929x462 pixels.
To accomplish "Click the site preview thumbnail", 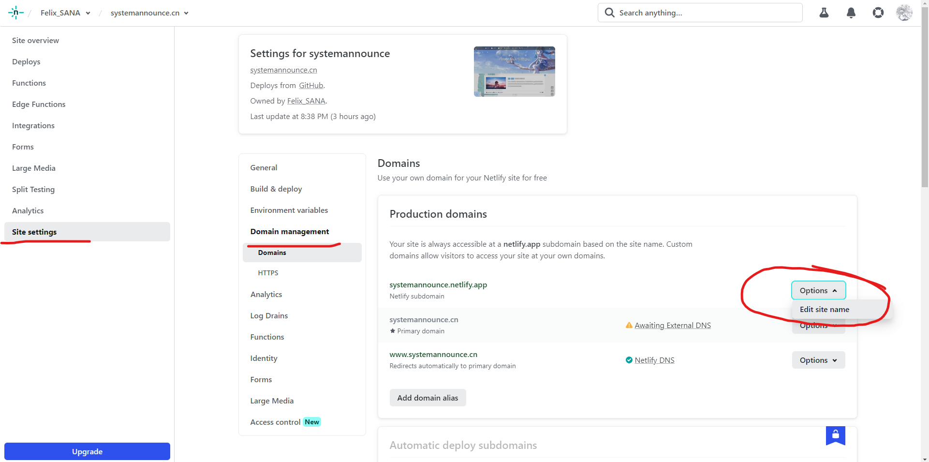I will tap(514, 72).
